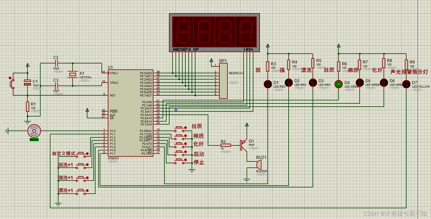Image resolution: width=431 pixels, height=219 pixels.
Task: Select the R1 resistor below C1
Action: point(27,107)
